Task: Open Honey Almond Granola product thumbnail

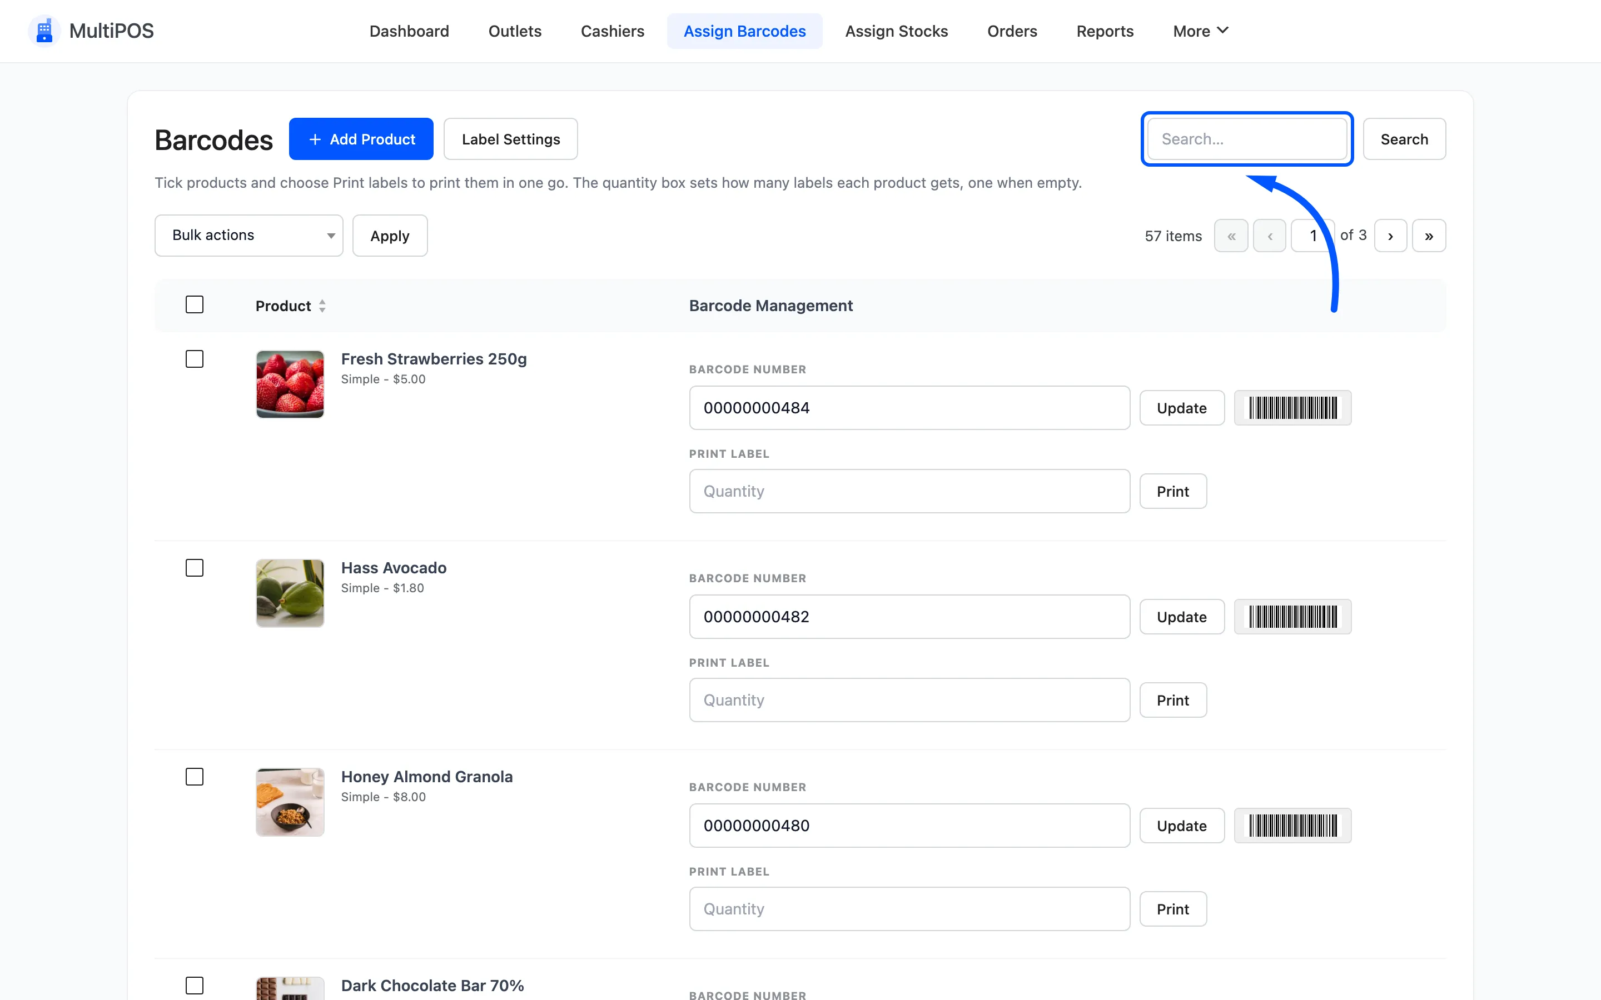Action: [290, 802]
